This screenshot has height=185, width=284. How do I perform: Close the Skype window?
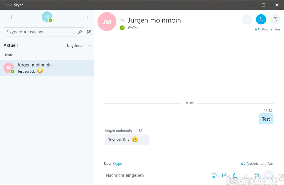277,5
